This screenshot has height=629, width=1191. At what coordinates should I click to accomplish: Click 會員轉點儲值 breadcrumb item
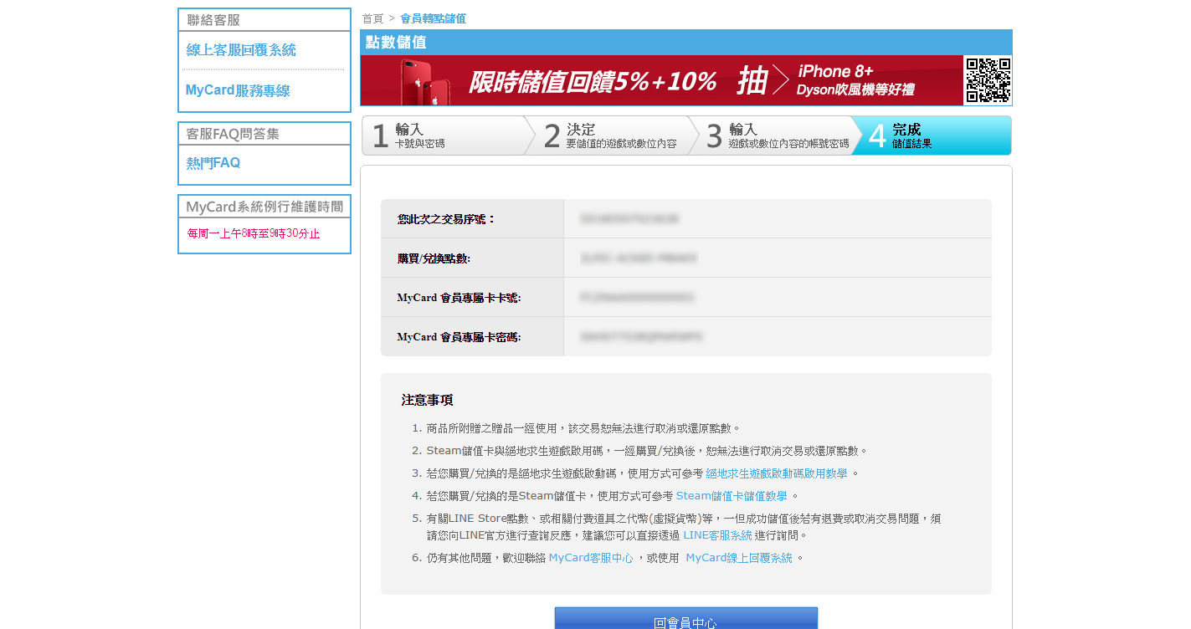click(x=433, y=18)
